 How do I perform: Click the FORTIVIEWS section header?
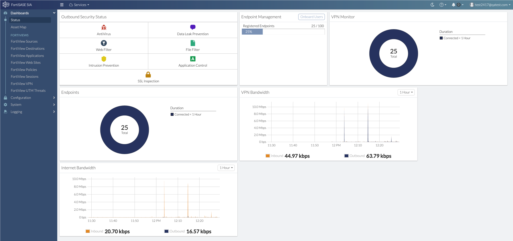19,35
